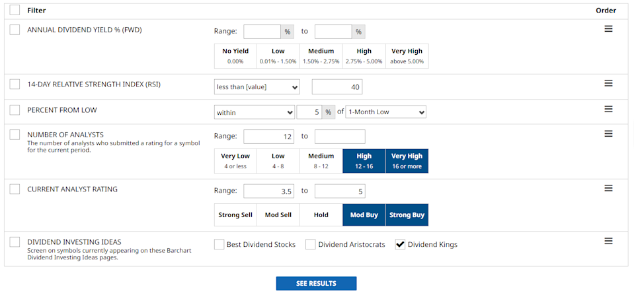
Task: Check the Best Dividend Stocks option
Action: point(219,245)
